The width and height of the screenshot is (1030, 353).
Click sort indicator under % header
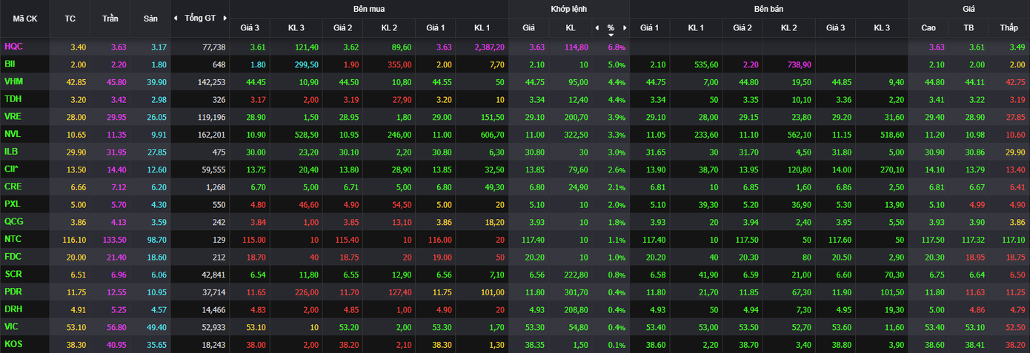coord(611,35)
